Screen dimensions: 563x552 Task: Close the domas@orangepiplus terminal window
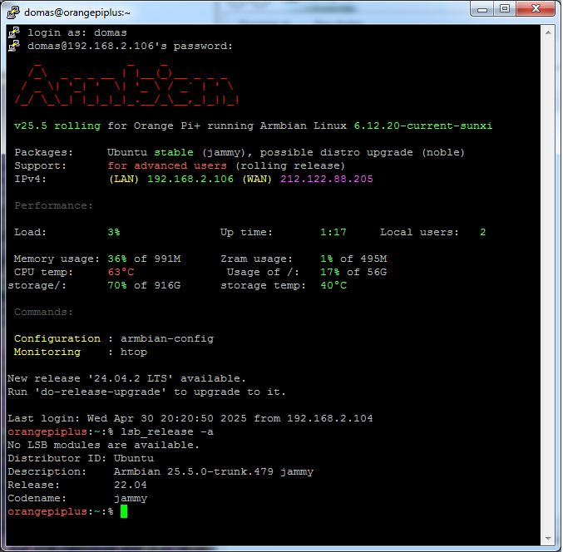pyautogui.click(x=536, y=9)
